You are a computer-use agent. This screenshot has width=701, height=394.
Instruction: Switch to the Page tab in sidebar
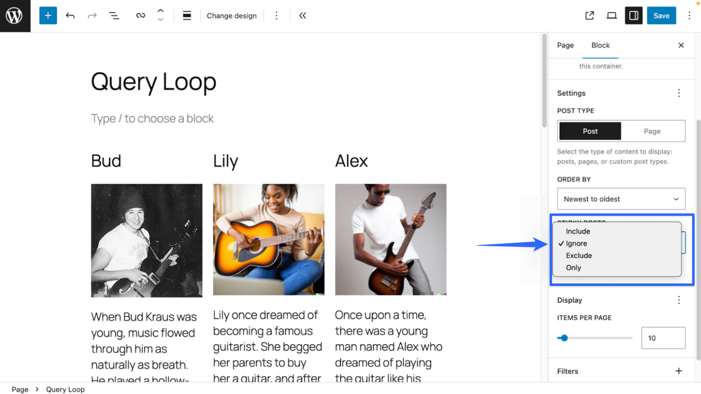565,45
